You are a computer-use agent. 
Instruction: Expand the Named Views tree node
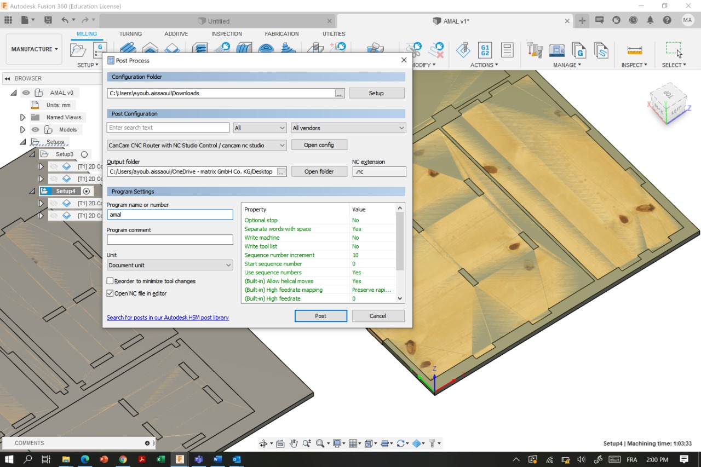(22, 117)
